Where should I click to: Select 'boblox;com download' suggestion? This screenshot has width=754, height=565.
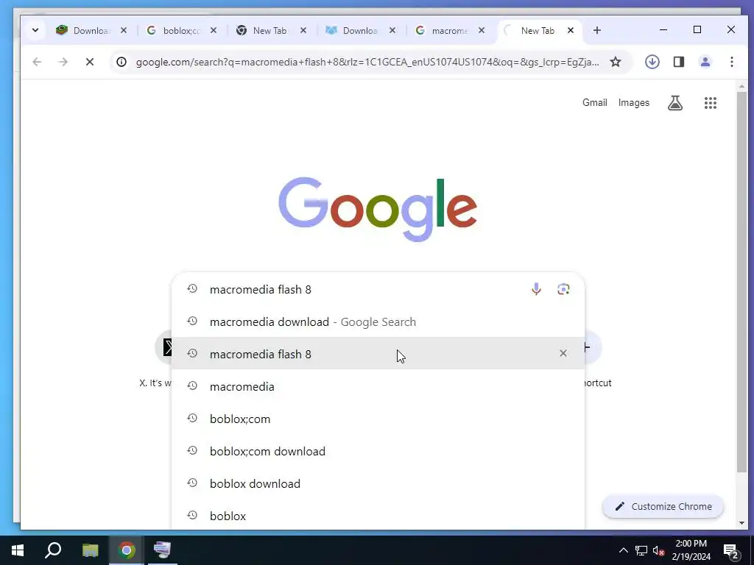point(378,451)
